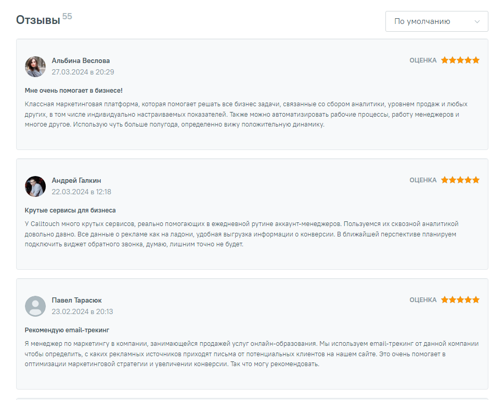Click the date 22.03.2024 в 12:18
Viewport: 504px width, 400px height.
pyautogui.click(x=81, y=192)
